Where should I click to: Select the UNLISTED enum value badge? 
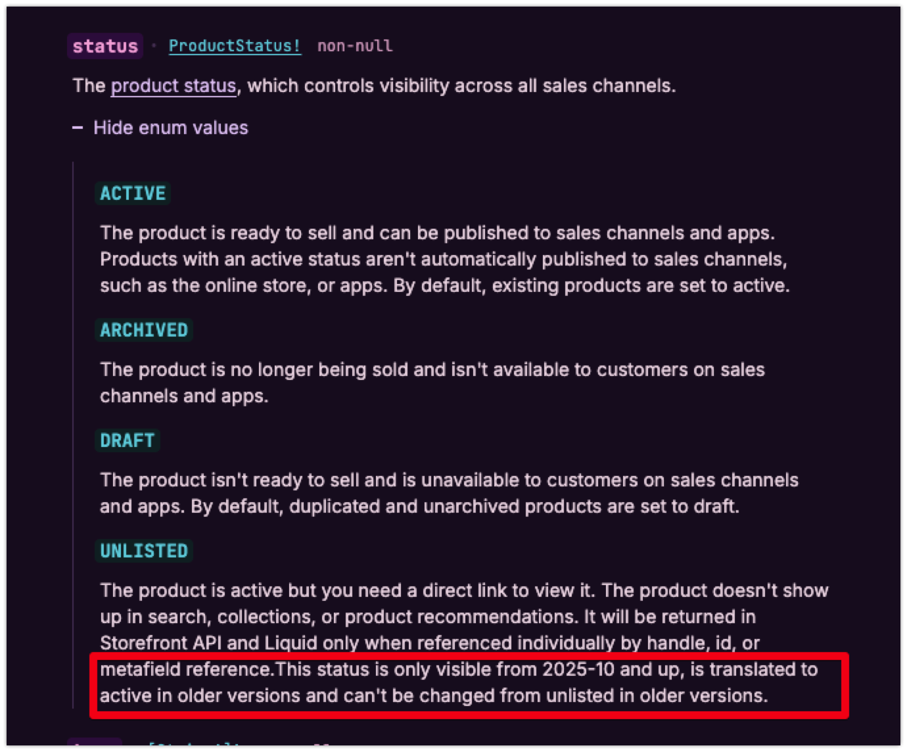pyautogui.click(x=144, y=551)
